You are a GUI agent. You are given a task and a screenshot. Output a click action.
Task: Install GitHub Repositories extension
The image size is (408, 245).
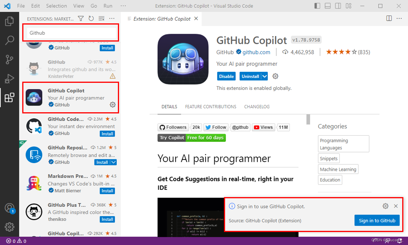point(102,162)
